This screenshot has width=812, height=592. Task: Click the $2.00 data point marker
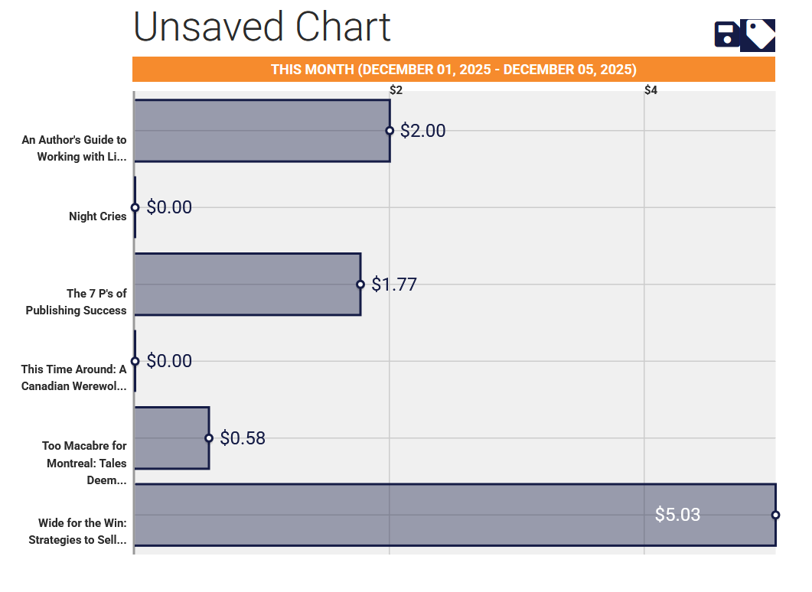pyautogui.click(x=390, y=130)
